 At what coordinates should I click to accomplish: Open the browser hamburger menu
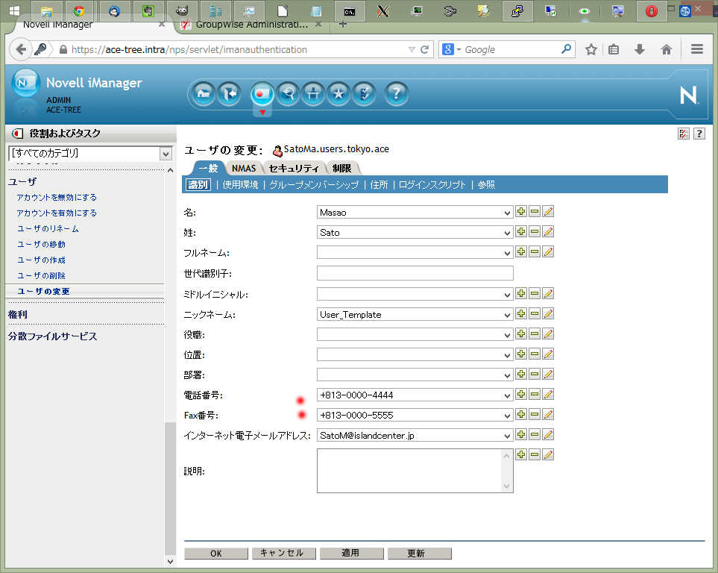(x=697, y=49)
